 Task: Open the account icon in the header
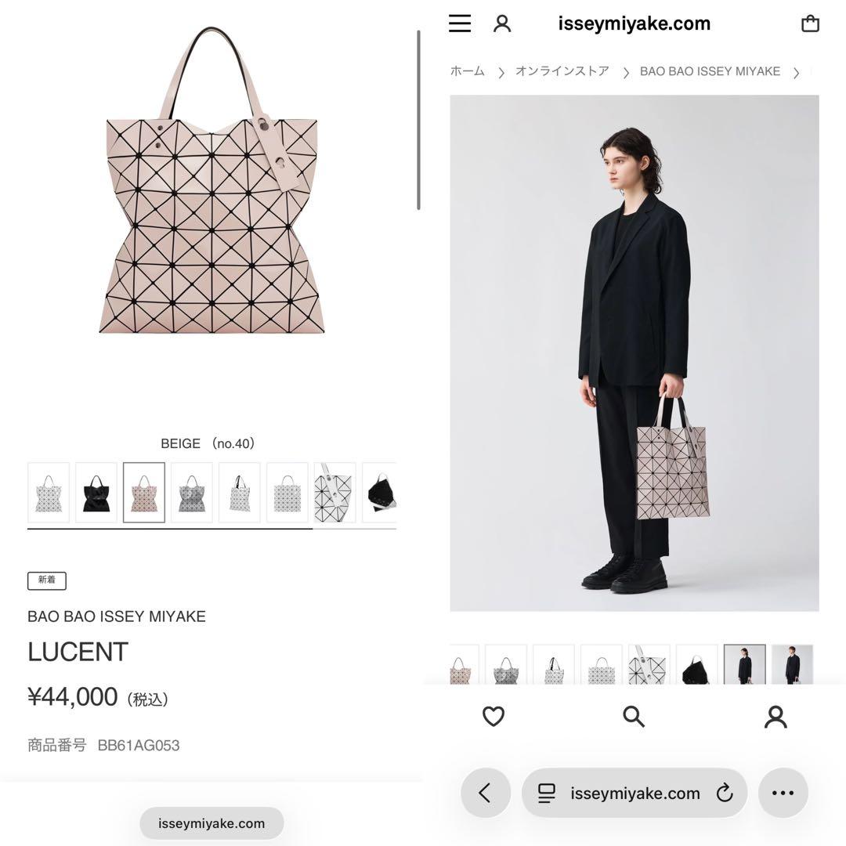point(502,23)
